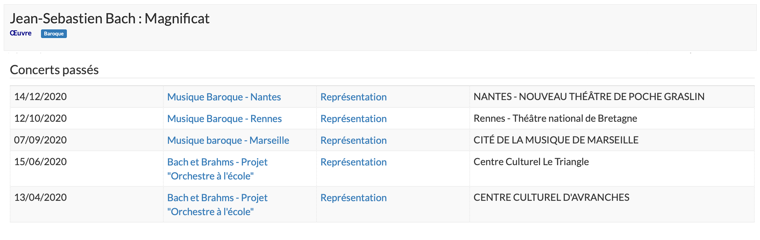Click the Concerts passés section heading
Viewport: 760px width, 240px height.
tap(54, 70)
